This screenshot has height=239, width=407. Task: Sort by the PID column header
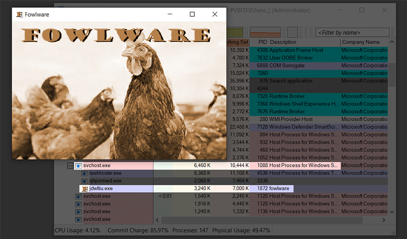click(263, 42)
